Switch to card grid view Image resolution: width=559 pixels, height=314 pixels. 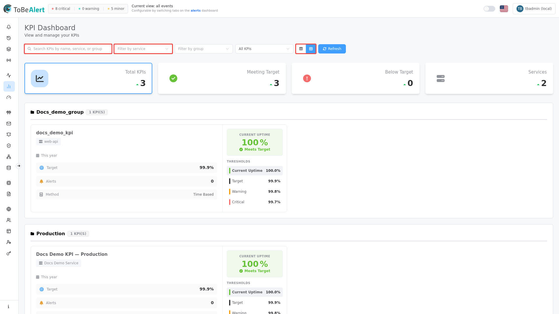click(x=311, y=49)
